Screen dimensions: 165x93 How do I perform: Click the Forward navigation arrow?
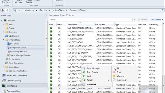click(x=7, y=10)
